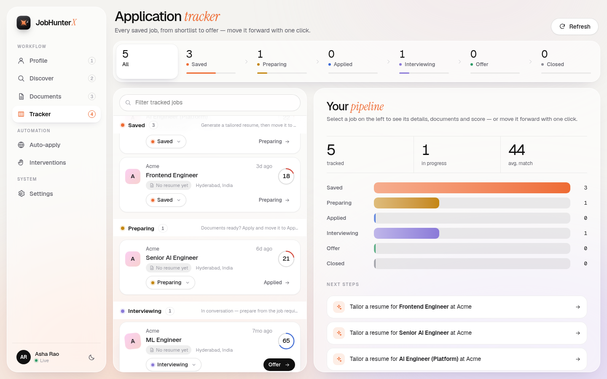Move Frontend Engineer to Preparing
Screen dimensions: 607x379
pyautogui.click(x=274, y=200)
